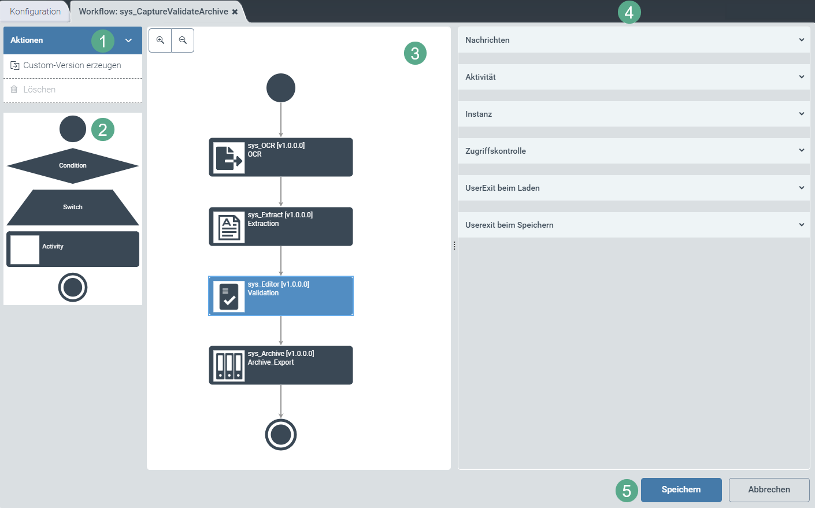Select the end node circle in the palette
Screen dimensions: 815x508
[72, 287]
